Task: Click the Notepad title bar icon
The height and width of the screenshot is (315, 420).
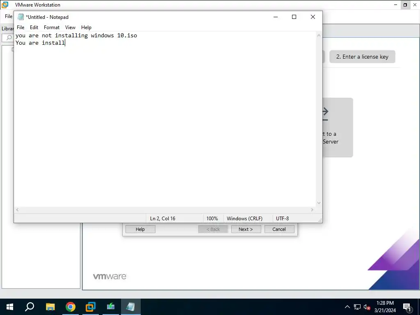Action: [21, 17]
